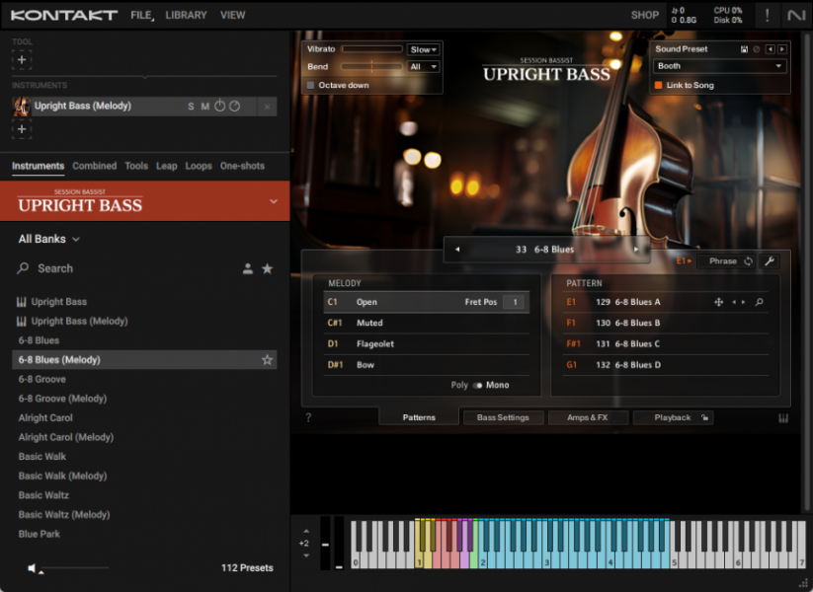
Task: Save the current Sound Preset
Action: tap(744, 48)
